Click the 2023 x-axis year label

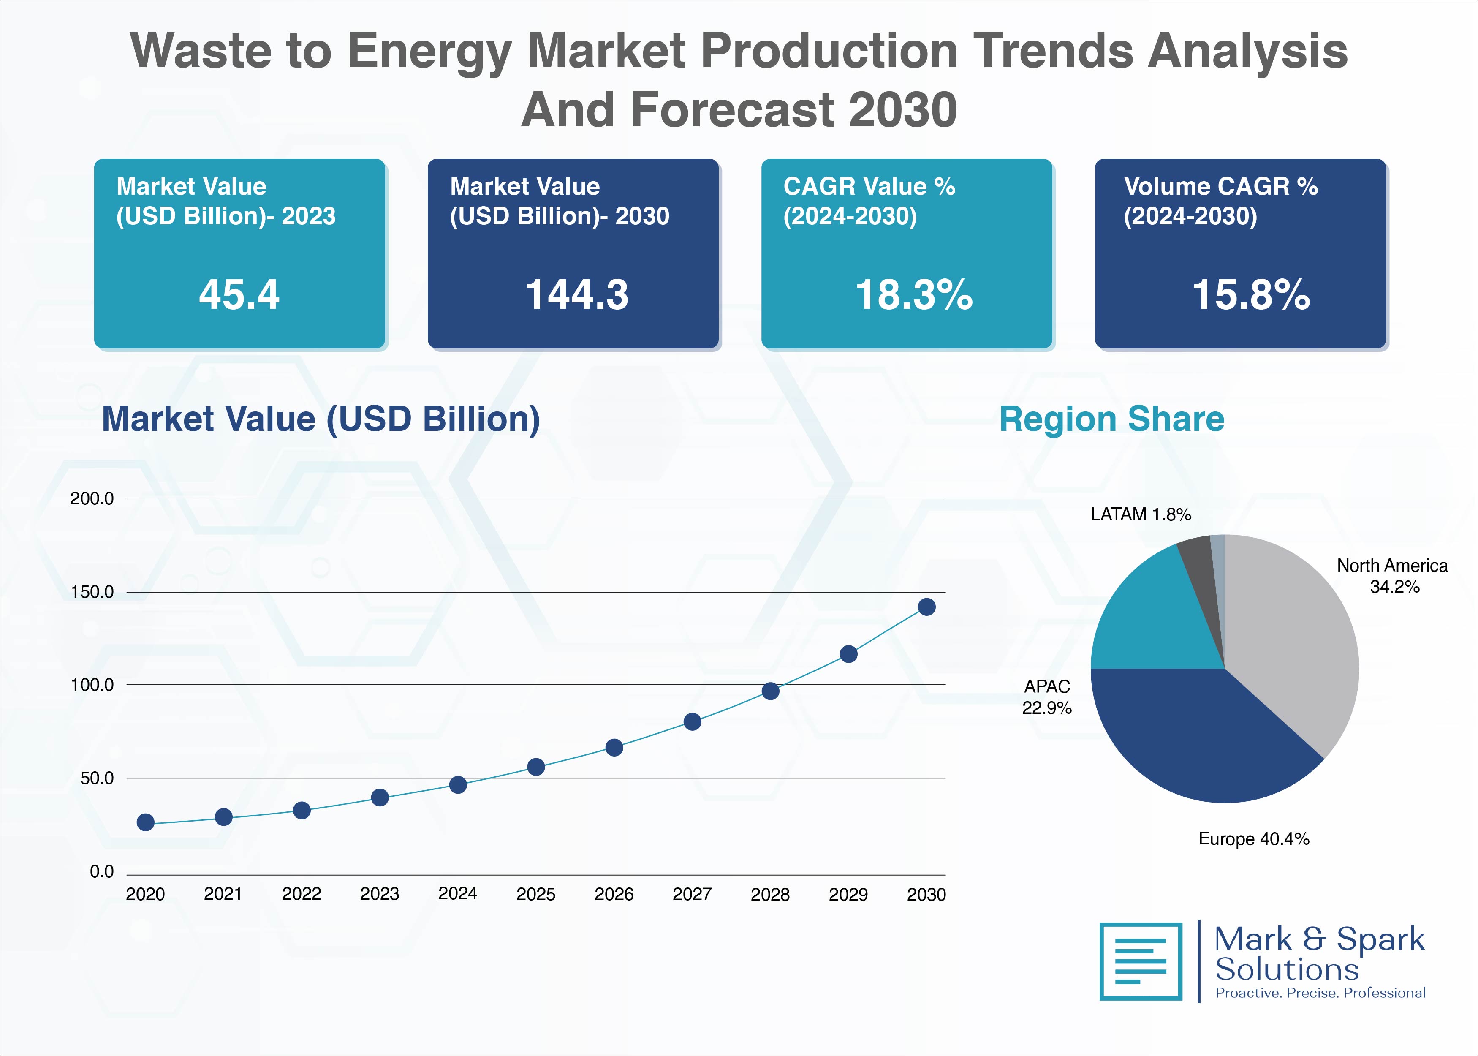click(x=380, y=894)
